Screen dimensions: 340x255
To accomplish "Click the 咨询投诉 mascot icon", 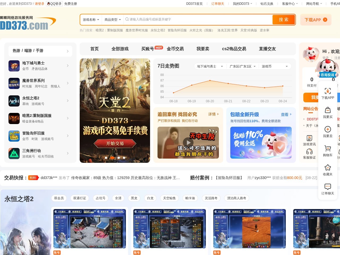I will click(x=328, y=68).
